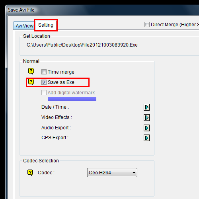Screen dimensions: 199x199
Task: Expand Audio Export arrow button
Action: pos(146,128)
